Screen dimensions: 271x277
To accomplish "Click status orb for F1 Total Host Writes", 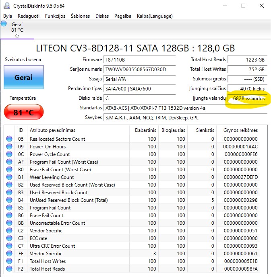I will [9, 261].
